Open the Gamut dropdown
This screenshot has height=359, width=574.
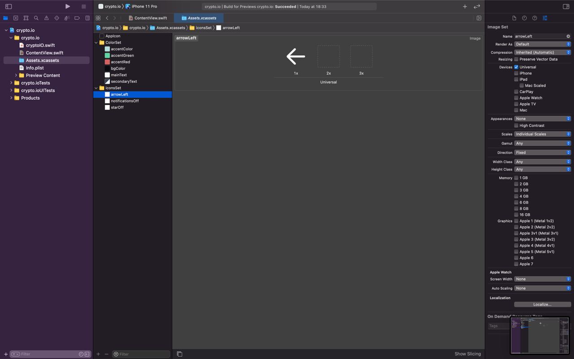[542, 144]
